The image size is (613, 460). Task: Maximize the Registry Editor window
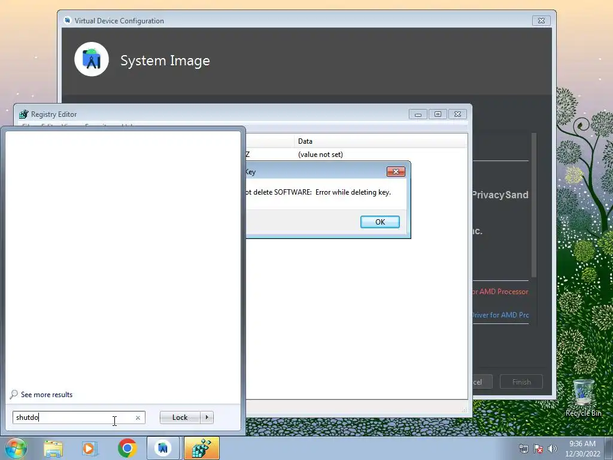pyautogui.click(x=438, y=114)
